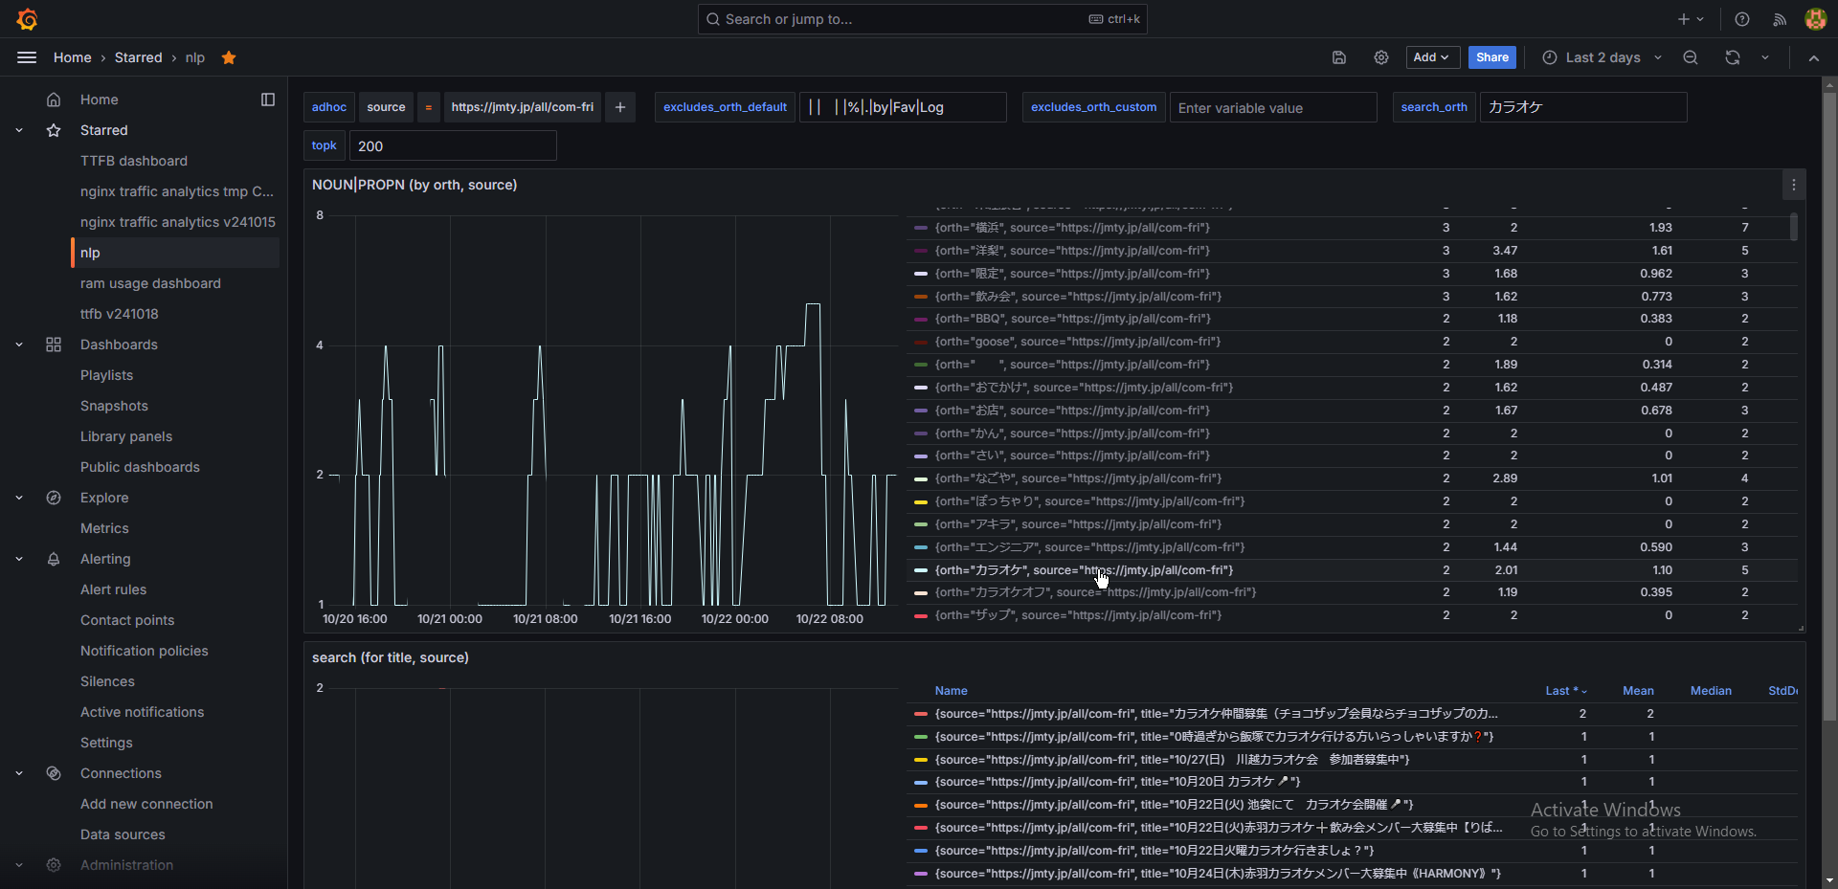Open TTFB dashboard from sidebar
The width and height of the screenshot is (1838, 889).
[x=134, y=161]
